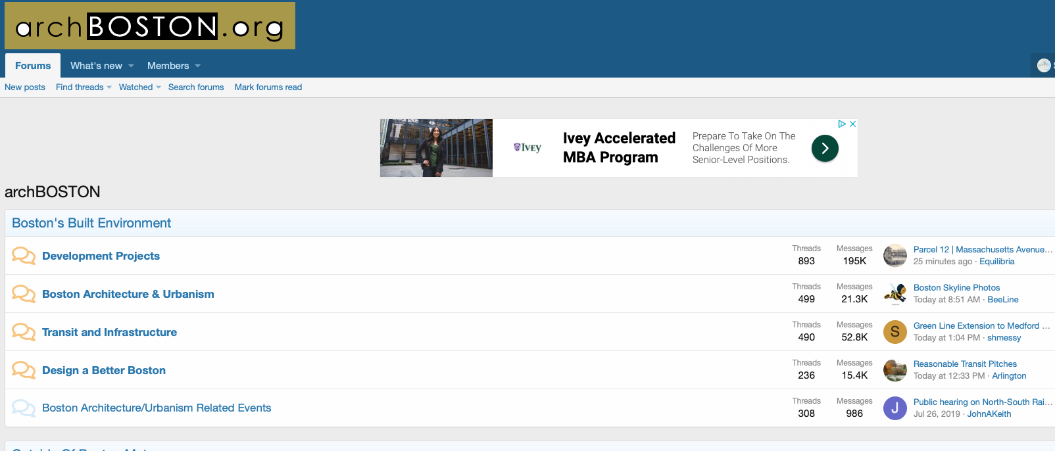Click the green arrow button on Ivey ad
The width and height of the screenshot is (1055, 451).
pos(825,148)
